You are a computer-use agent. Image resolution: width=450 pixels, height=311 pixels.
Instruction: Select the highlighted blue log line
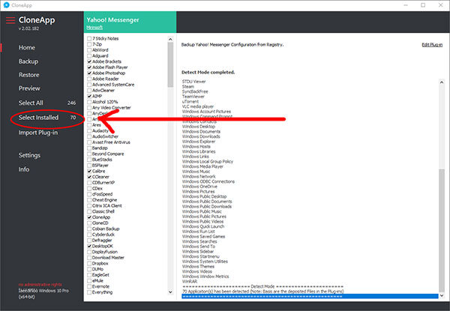click(x=310, y=296)
